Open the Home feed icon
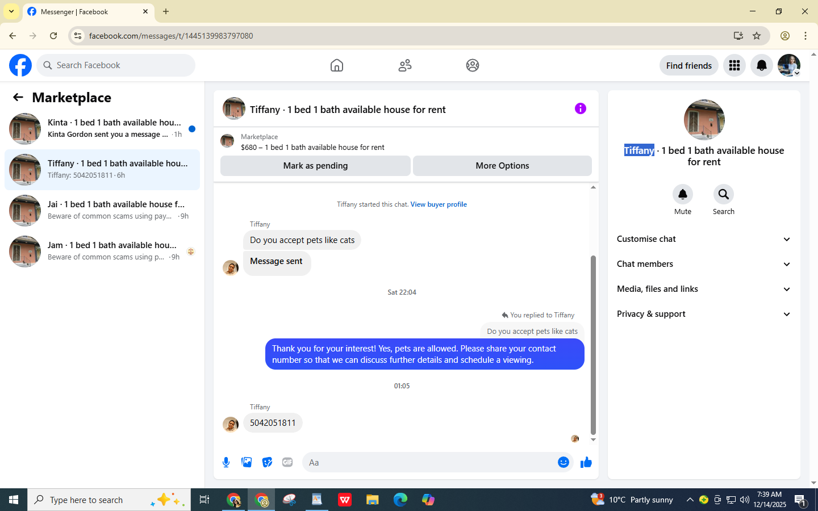The width and height of the screenshot is (818, 511). pos(337,65)
